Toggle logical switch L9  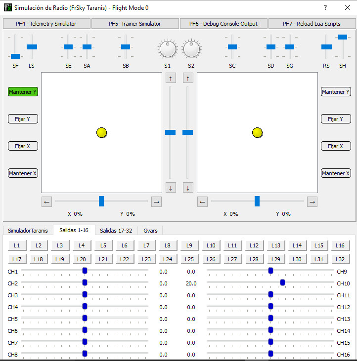[189, 245]
